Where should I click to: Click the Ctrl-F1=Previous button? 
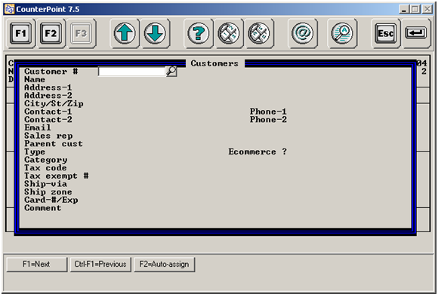[x=100, y=264]
